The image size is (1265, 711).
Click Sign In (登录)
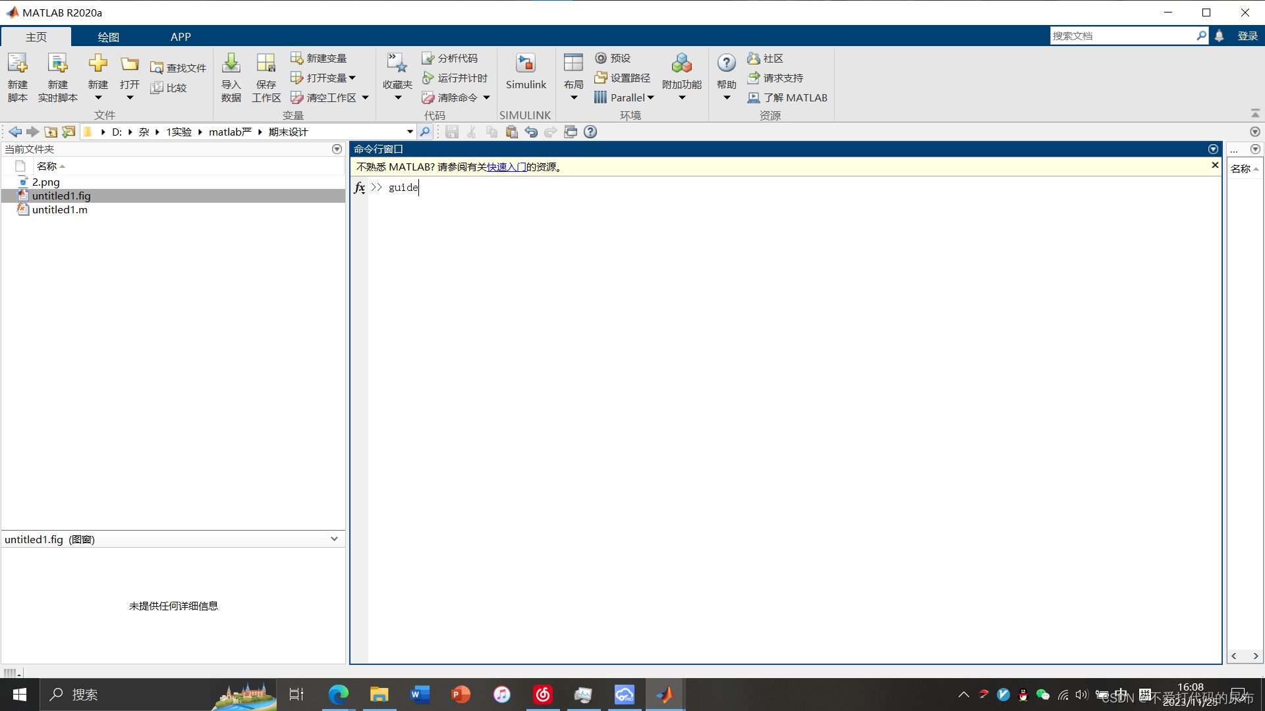pyautogui.click(x=1247, y=36)
